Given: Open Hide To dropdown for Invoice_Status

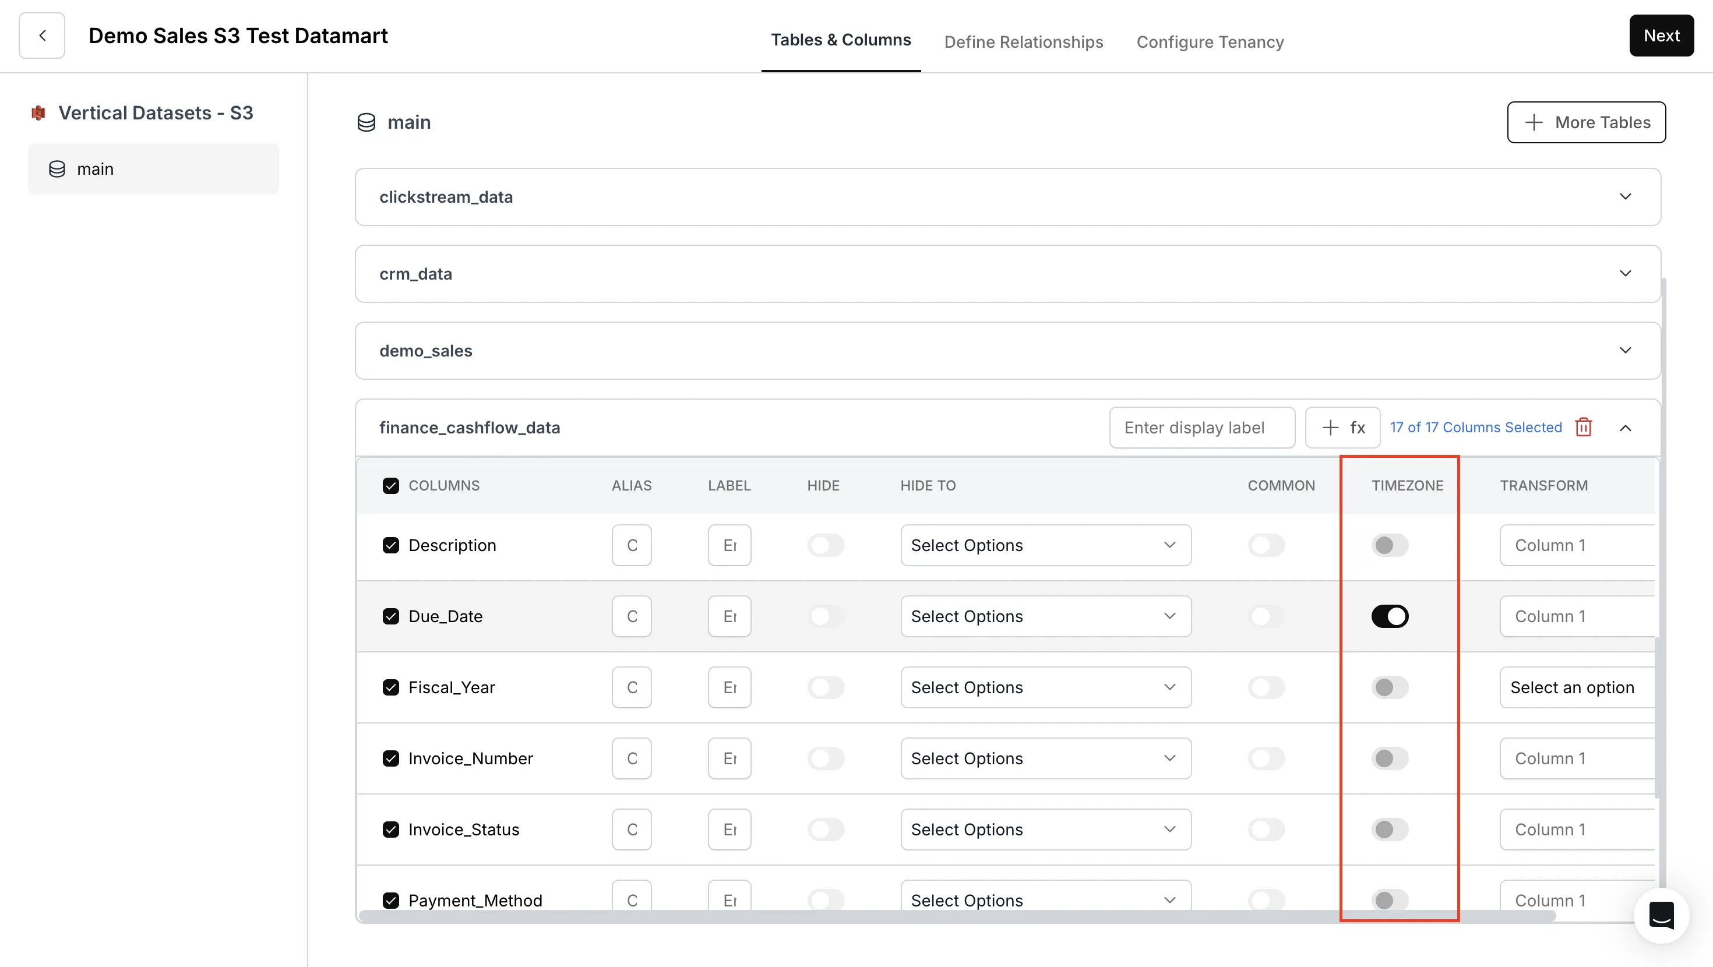Looking at the screenshot, I should coord(1045,830).
